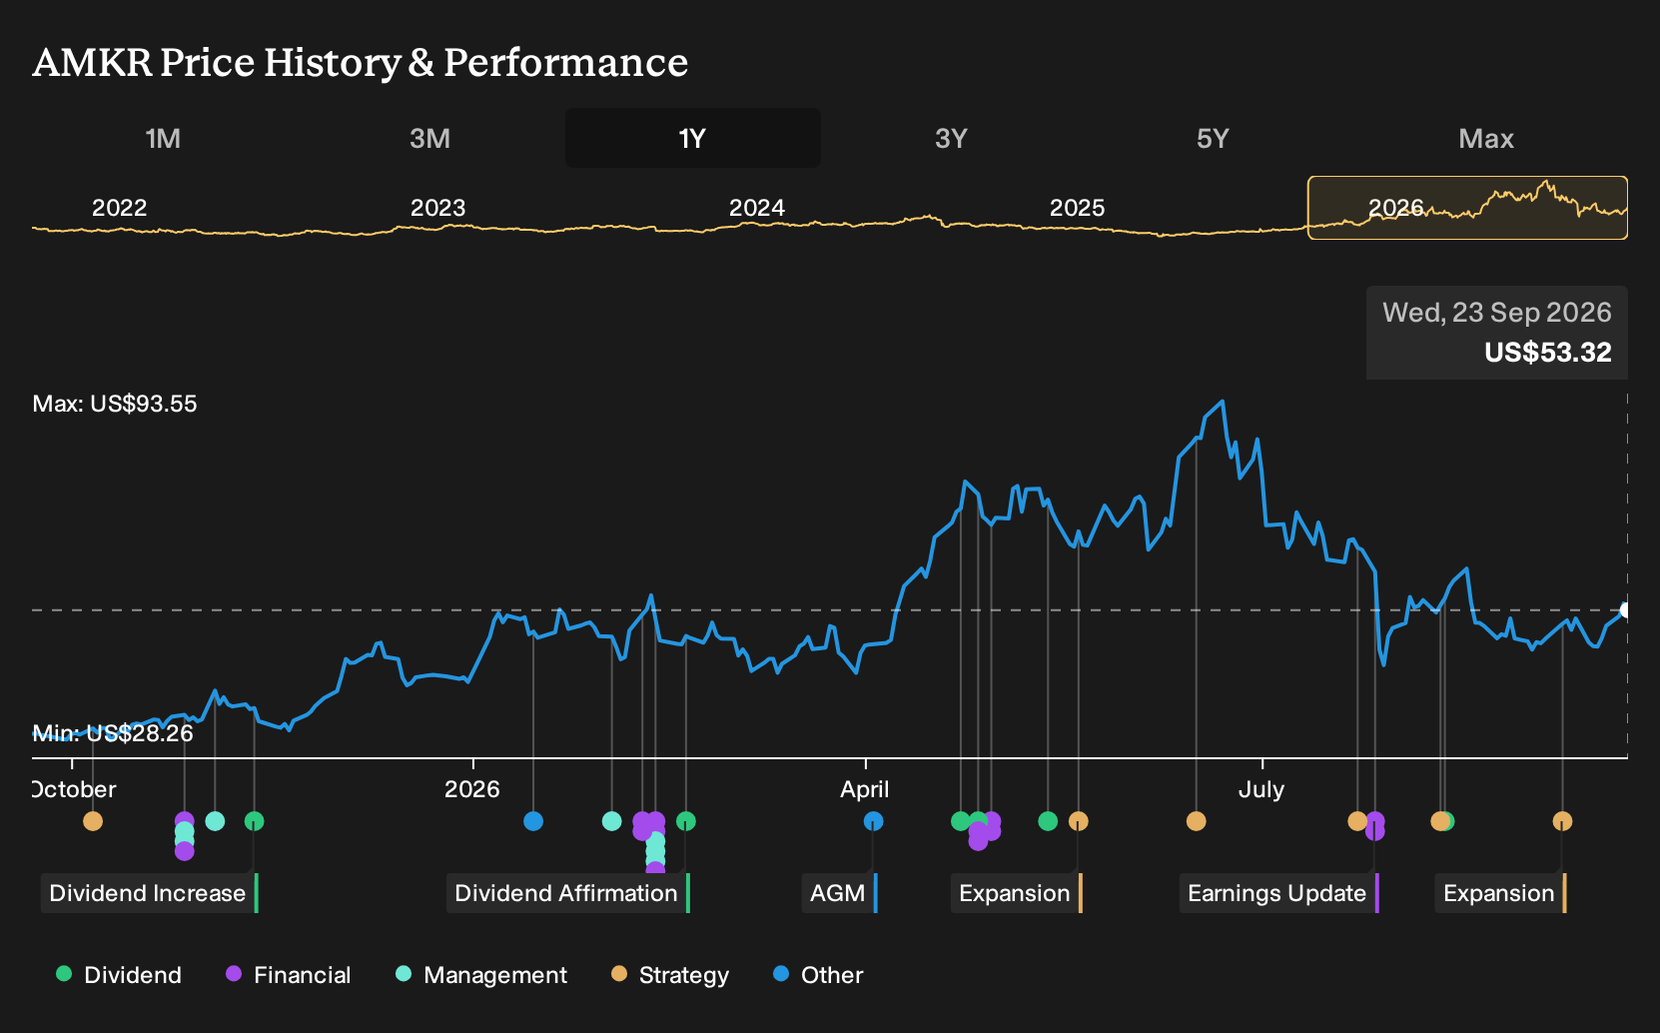Click the green dividend dot above Dividend Increase
Viewport: 1660px width, 1033px height.
tap(254, 821)
